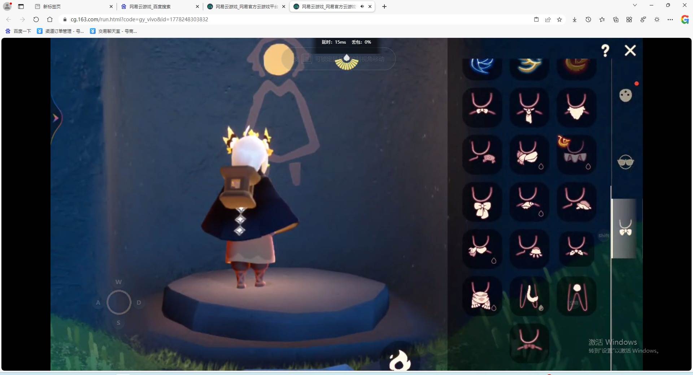Tap the flame candle button at bottom

(x=400, y=360)
